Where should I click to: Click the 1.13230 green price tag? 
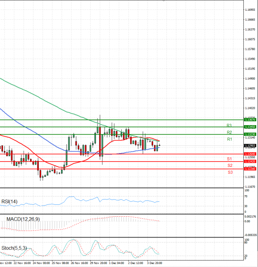pos(249,135)
